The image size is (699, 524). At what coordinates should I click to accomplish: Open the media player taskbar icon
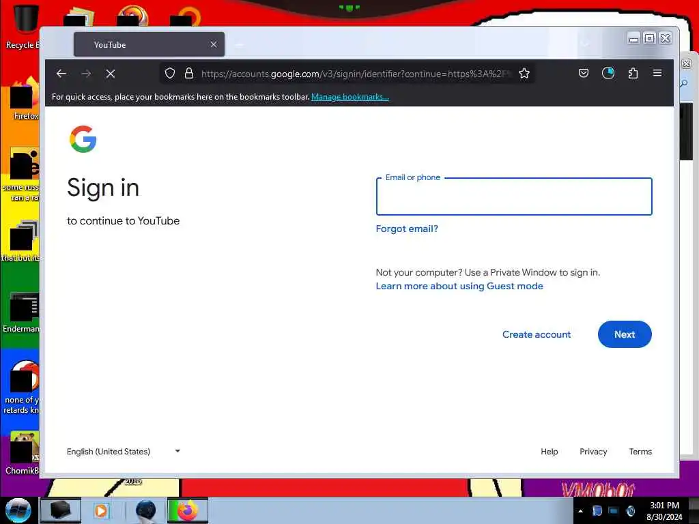(102, 510)
